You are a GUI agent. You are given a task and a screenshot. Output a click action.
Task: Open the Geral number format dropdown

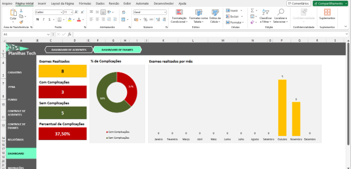click(x=165, y=12)
